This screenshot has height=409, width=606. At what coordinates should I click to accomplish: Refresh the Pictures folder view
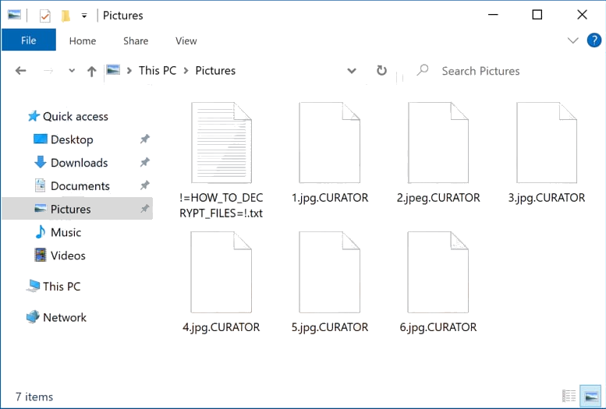coord(381,71)
